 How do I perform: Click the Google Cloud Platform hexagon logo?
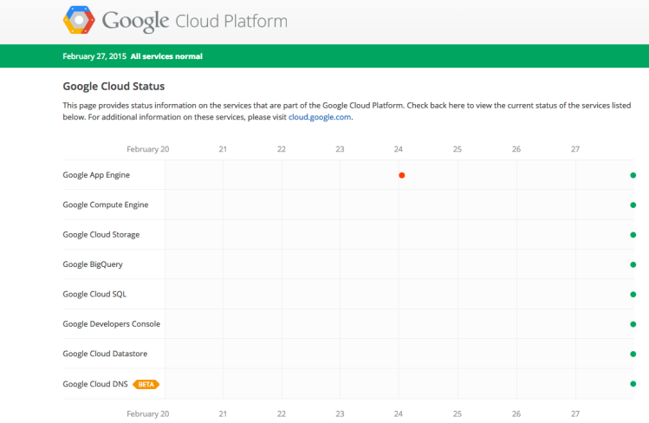(x=79, y=20)
